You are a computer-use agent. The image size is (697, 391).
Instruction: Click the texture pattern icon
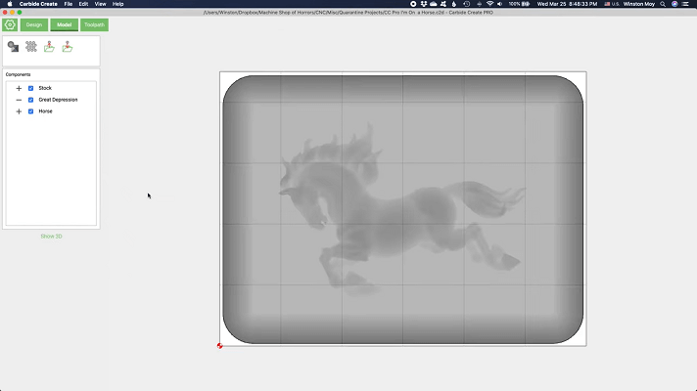click(31, 46)
